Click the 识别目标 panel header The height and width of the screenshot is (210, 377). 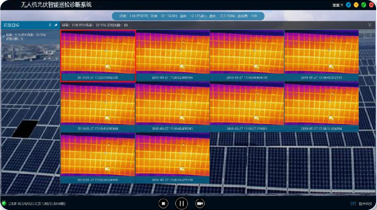click(30, 25)
